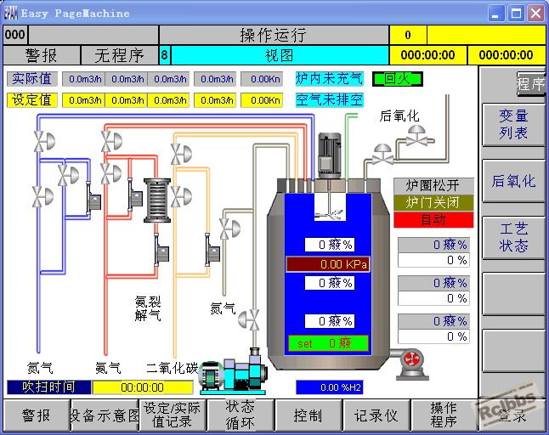Click the 二氧化碳 label
This screenshot has width=549, height=435.
[x=172, y=368]
